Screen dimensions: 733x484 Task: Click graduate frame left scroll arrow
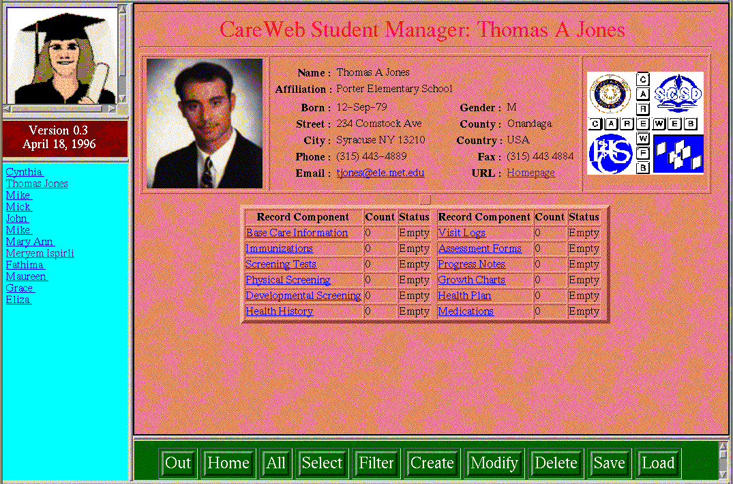7,109
